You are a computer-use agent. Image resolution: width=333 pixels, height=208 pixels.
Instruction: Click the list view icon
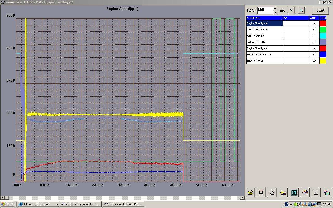(316, 193)
